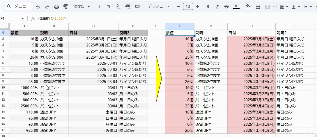This screenshot has width=317, height=137.
Task: Click cell C6 with 2025-03-01
Action: tap(93, 63)
